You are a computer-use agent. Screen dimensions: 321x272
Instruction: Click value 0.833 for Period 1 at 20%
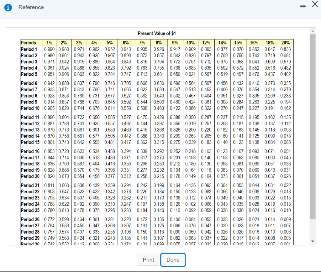click(286, 49)
